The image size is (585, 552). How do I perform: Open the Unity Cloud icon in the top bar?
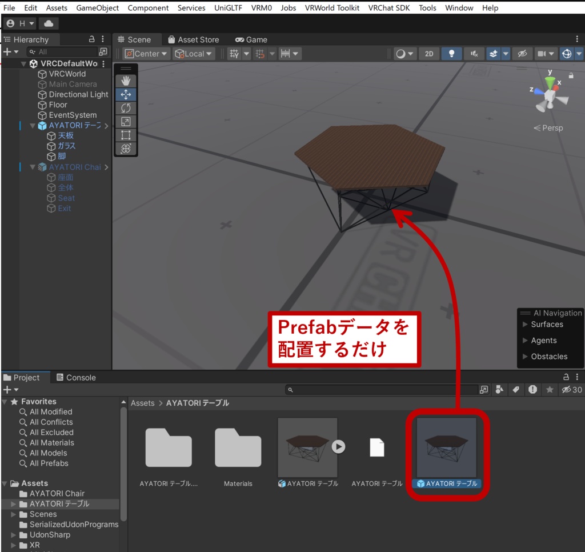coord(47,23)
